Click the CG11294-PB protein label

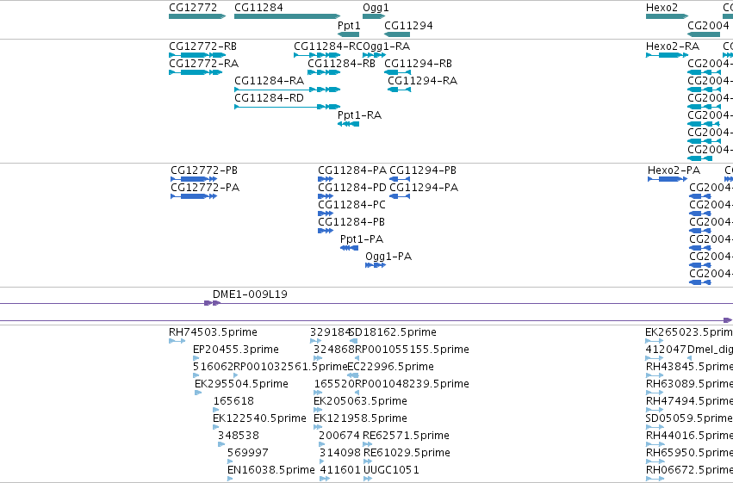coord(423,170)
